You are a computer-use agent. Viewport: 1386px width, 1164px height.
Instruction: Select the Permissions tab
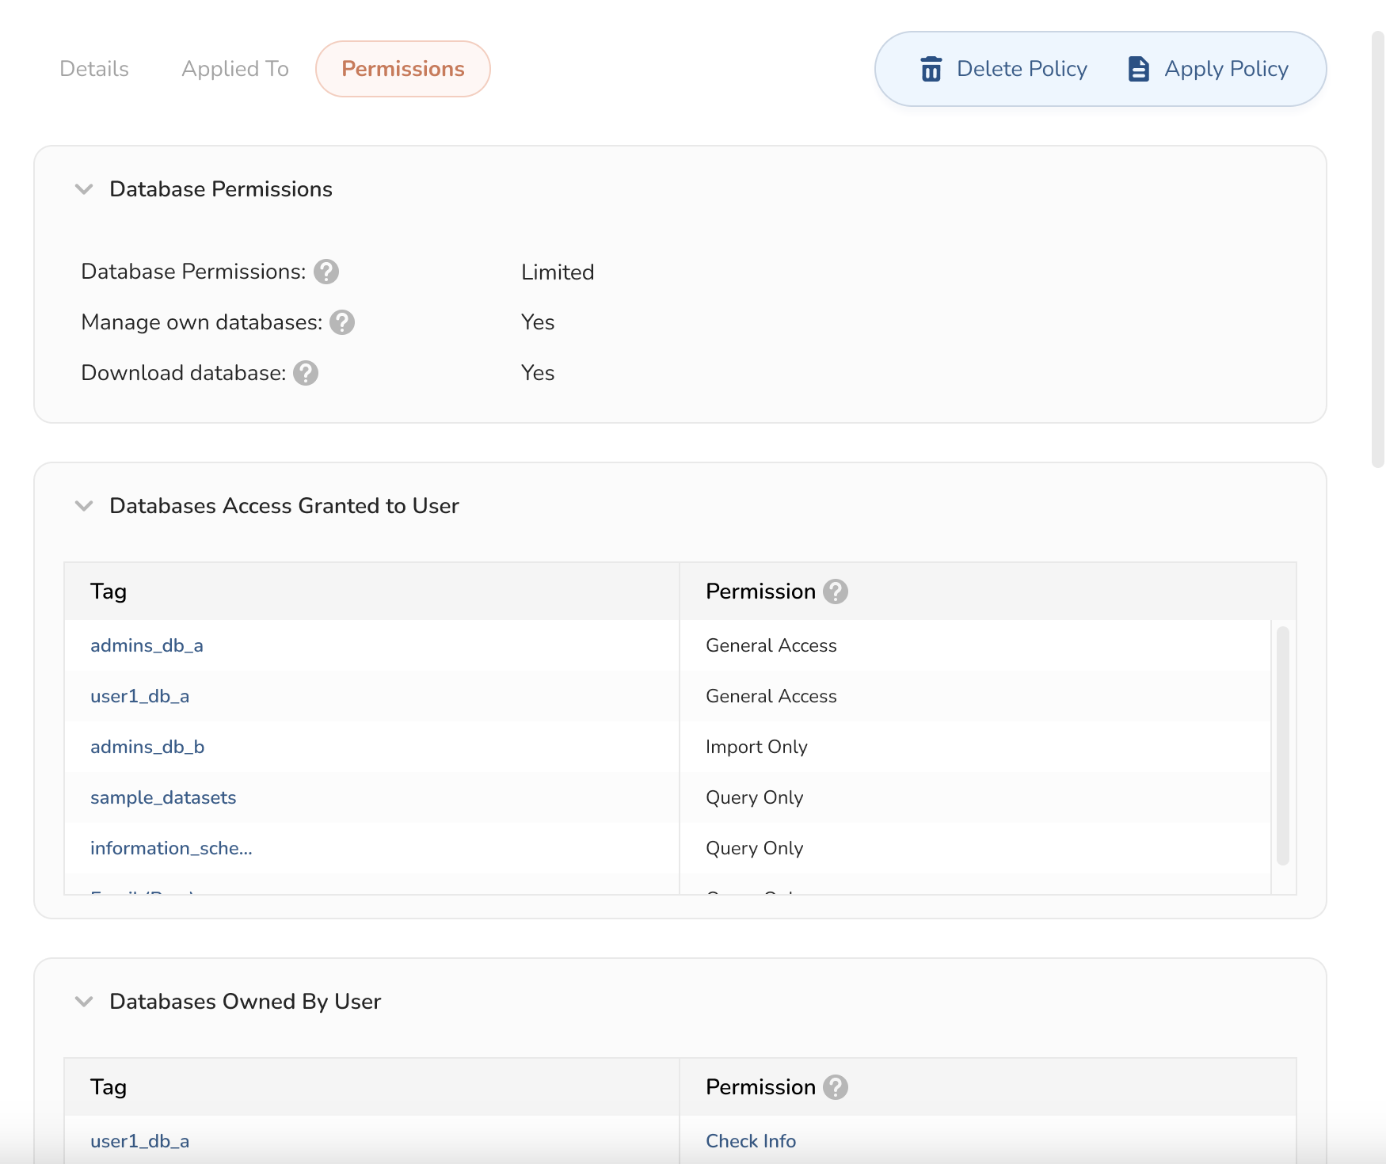pyautogui.click(x=402, y=69)
